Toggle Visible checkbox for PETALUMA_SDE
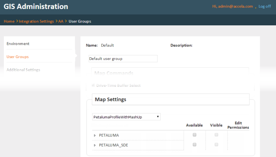Image resolution: width=276 pixels, height=157 pixels. point(216,145)
